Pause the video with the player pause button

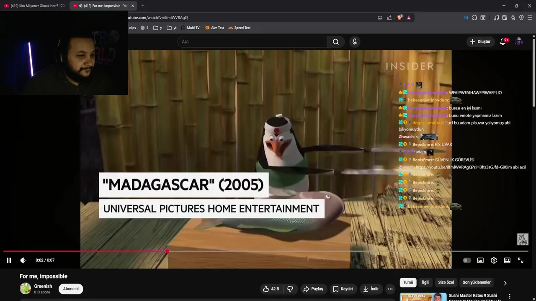pos(9,260)
